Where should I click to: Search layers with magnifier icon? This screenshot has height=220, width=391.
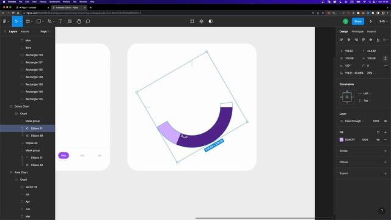pyautogui.click(x=5, y=31)
